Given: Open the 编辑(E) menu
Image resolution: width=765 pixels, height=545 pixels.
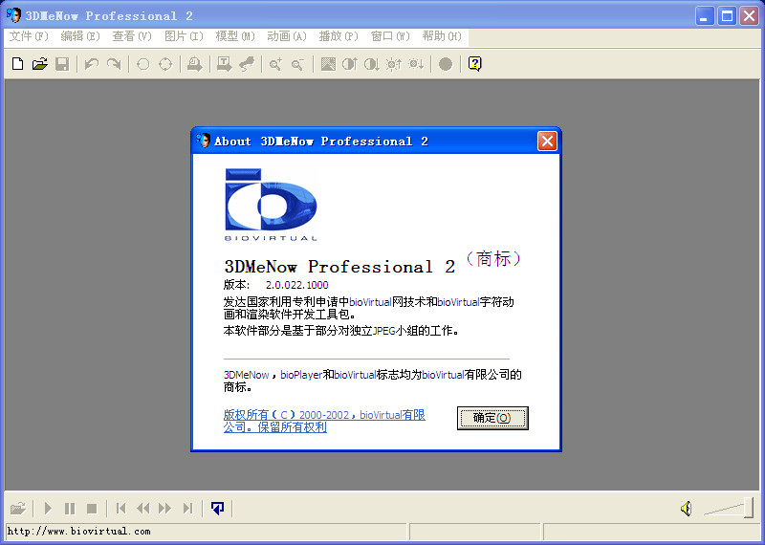Looking at the screenshot, I should pyautogui.click(x=80, y=36).
